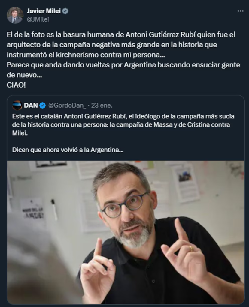Click the verified badge beside Javier Milei
Screen dimensions: 249x307
(x=65, y=11)
